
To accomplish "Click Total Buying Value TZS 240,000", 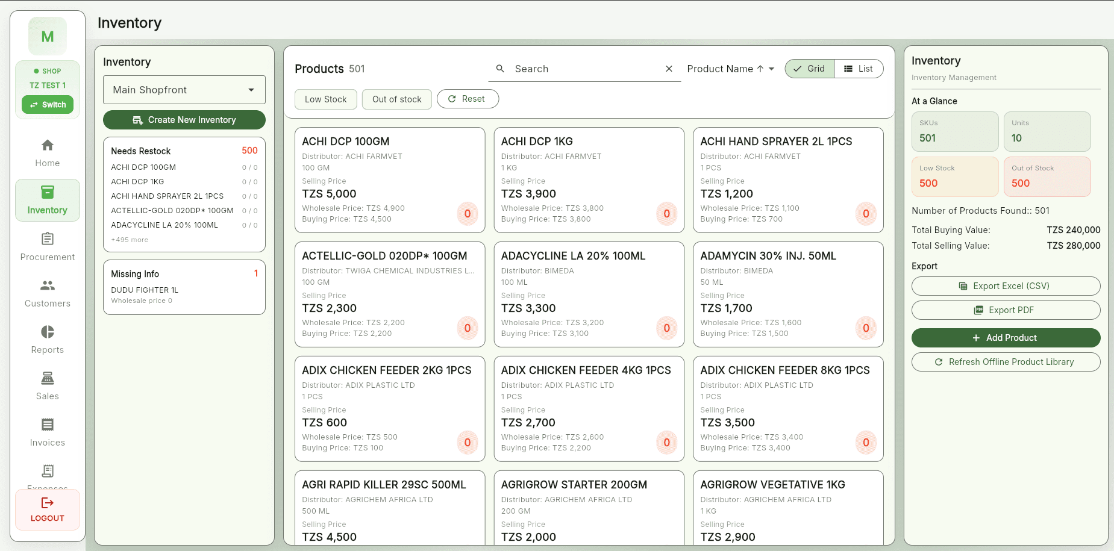I will 1006,230.
